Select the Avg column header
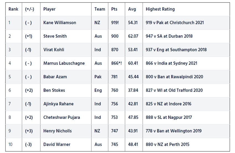The height and width of the screenshot is (153, 235). (x=132, y=9)
